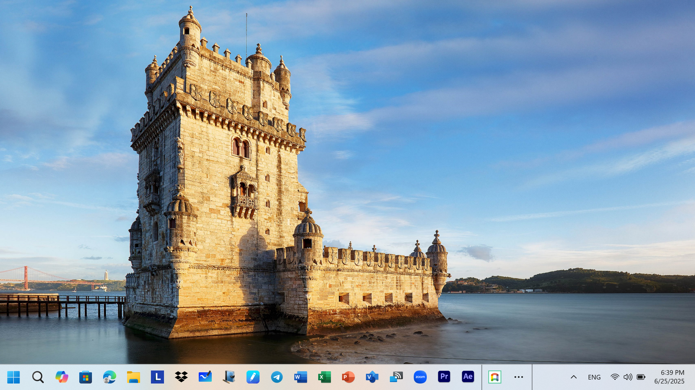This screenshot has width=695, height=390.
Task: Expand hidden system tray icons chevron
Action: 573,377
